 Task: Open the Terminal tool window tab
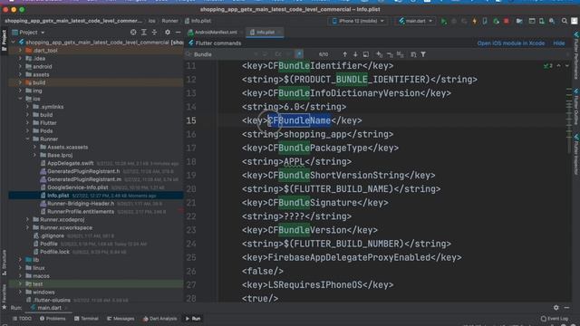(x=86, y=318)
